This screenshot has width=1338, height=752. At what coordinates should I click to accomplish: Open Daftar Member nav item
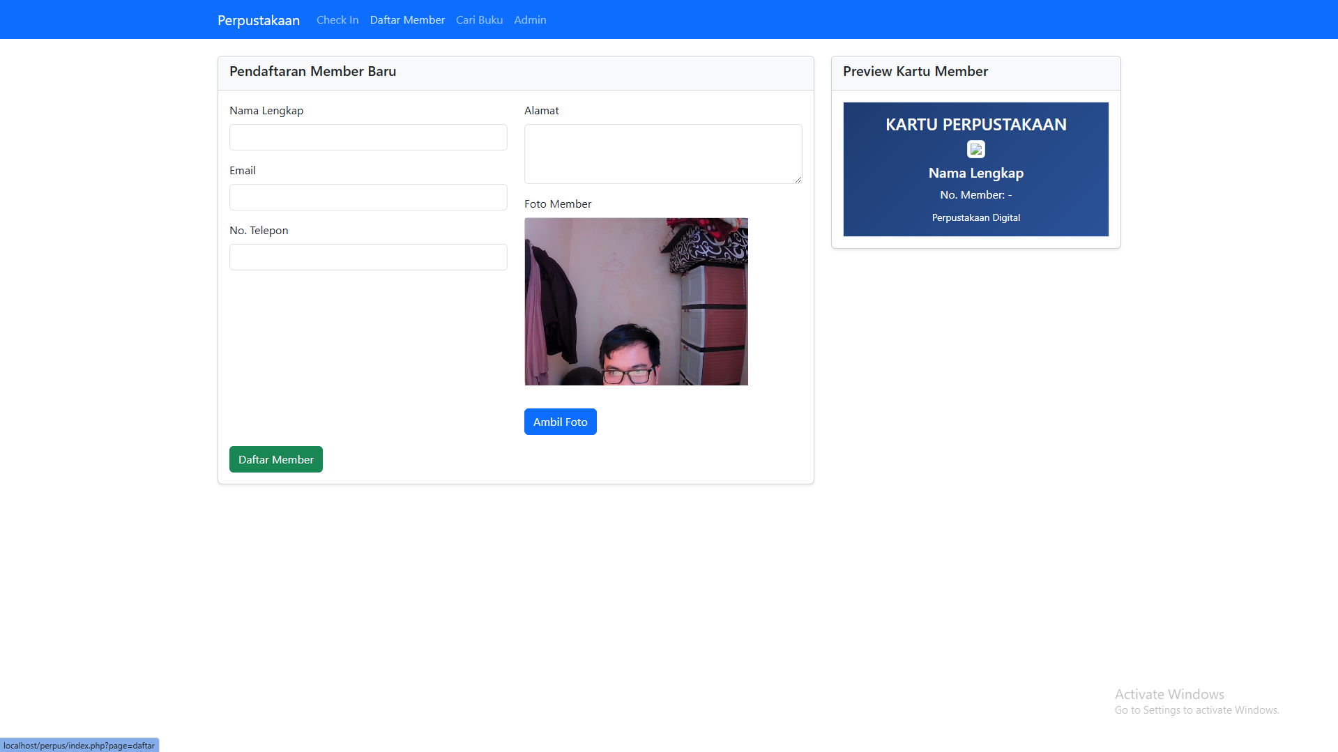point(407,20)
